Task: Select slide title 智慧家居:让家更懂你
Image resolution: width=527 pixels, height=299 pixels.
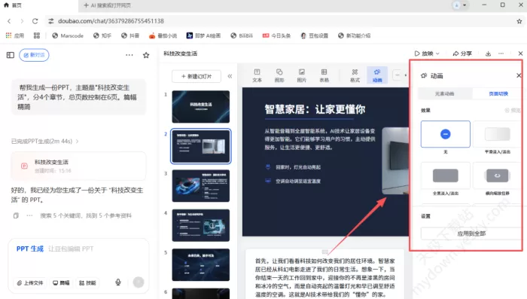Action: (x=315, y=109)
